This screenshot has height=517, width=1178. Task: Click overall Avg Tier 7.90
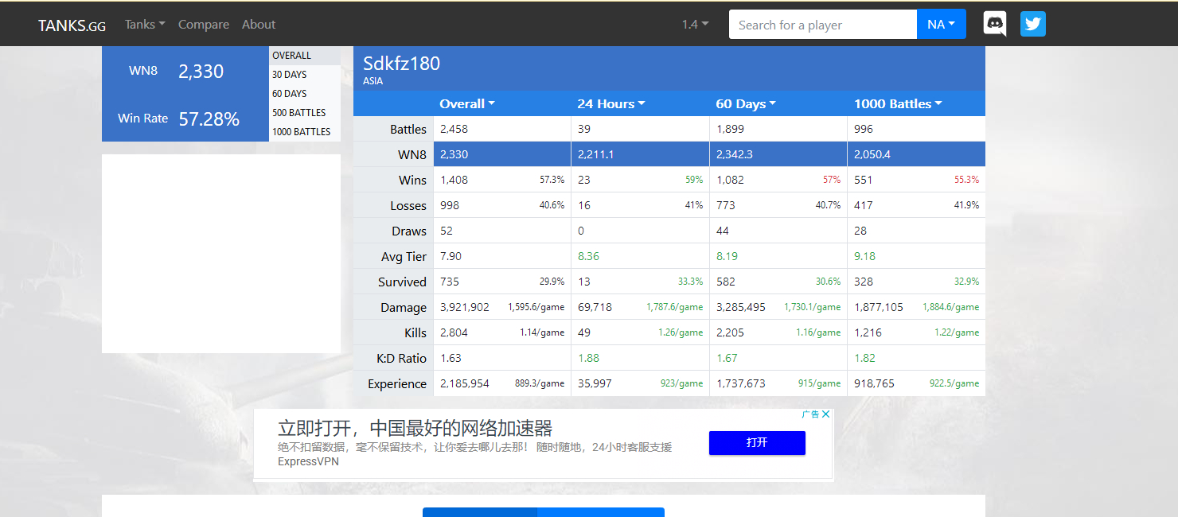tap(451, 257)
